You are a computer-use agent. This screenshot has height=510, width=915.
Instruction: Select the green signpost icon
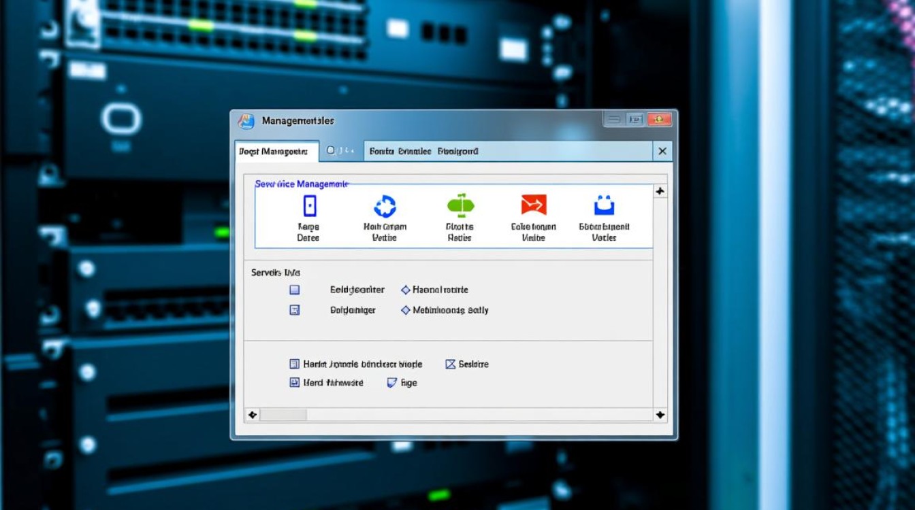point(460,205)
